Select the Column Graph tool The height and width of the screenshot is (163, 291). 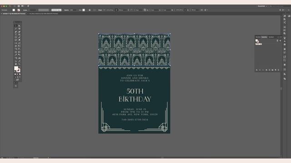pos(19,58)
